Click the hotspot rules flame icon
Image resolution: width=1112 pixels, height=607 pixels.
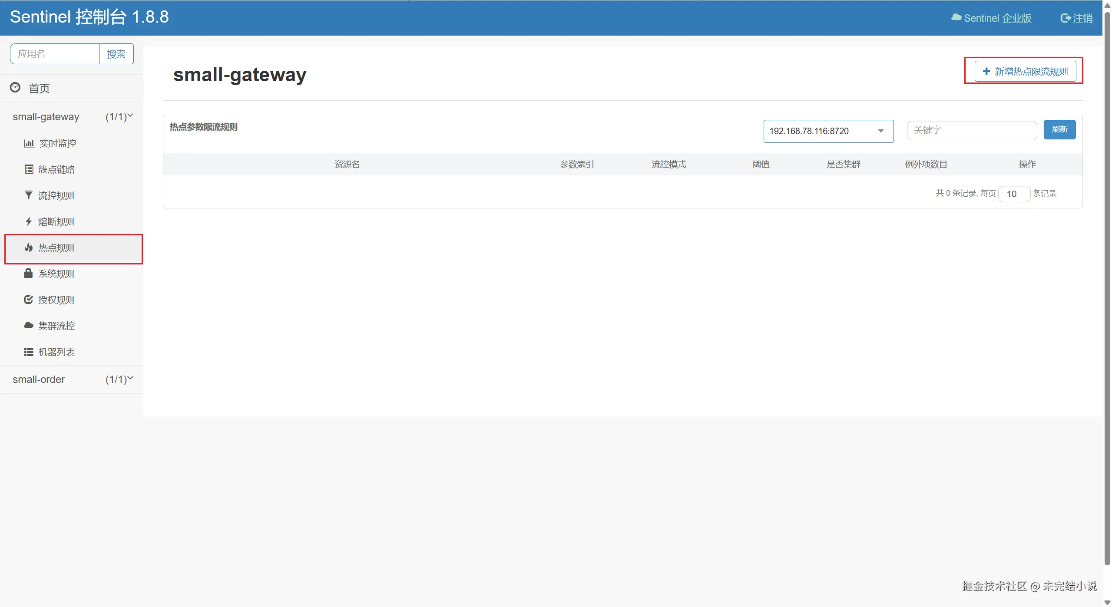coord(29,247)
